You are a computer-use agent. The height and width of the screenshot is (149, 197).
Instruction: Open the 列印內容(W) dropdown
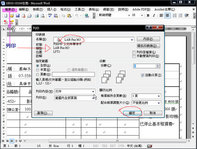coord(93,92)
